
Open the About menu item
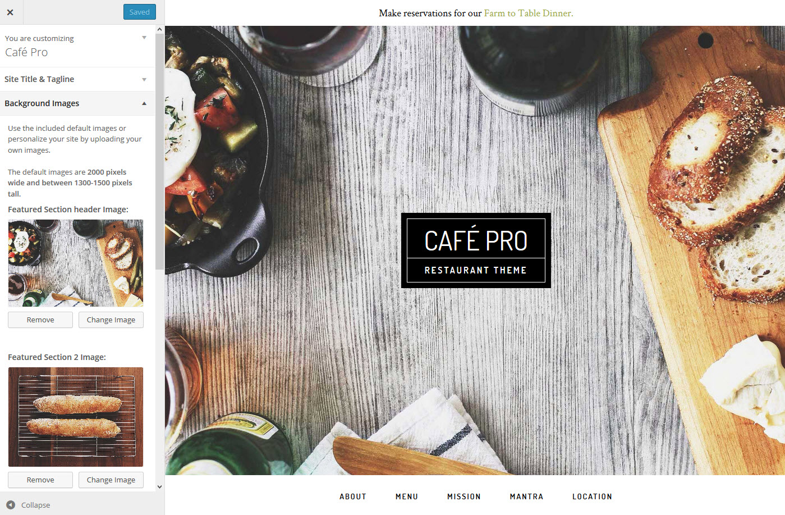point(353,496)
